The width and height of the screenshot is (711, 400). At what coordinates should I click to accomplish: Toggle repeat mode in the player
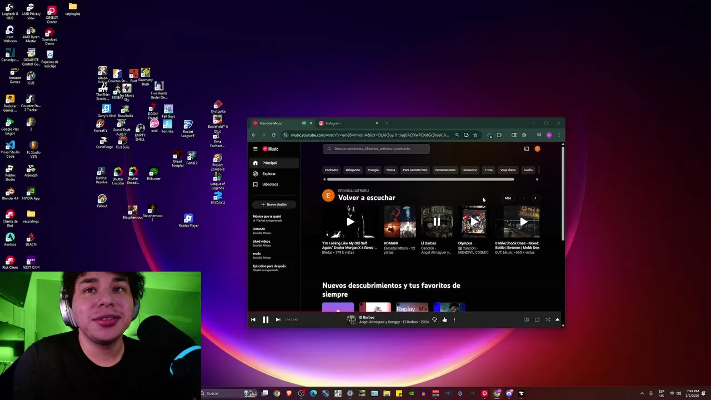pyautogui.click(x=537, y=319)
